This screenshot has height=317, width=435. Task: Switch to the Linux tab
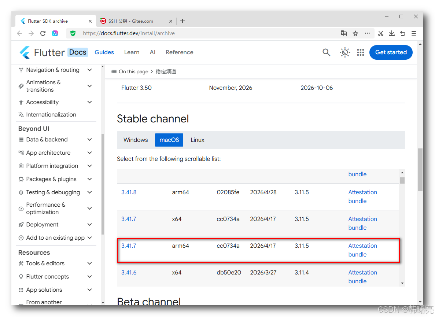coord(198,140)
